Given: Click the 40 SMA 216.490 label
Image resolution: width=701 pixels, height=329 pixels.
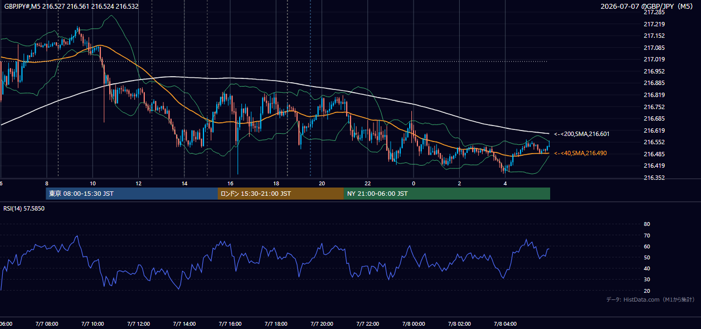Looking at the screenshot, I should [580, 153].
